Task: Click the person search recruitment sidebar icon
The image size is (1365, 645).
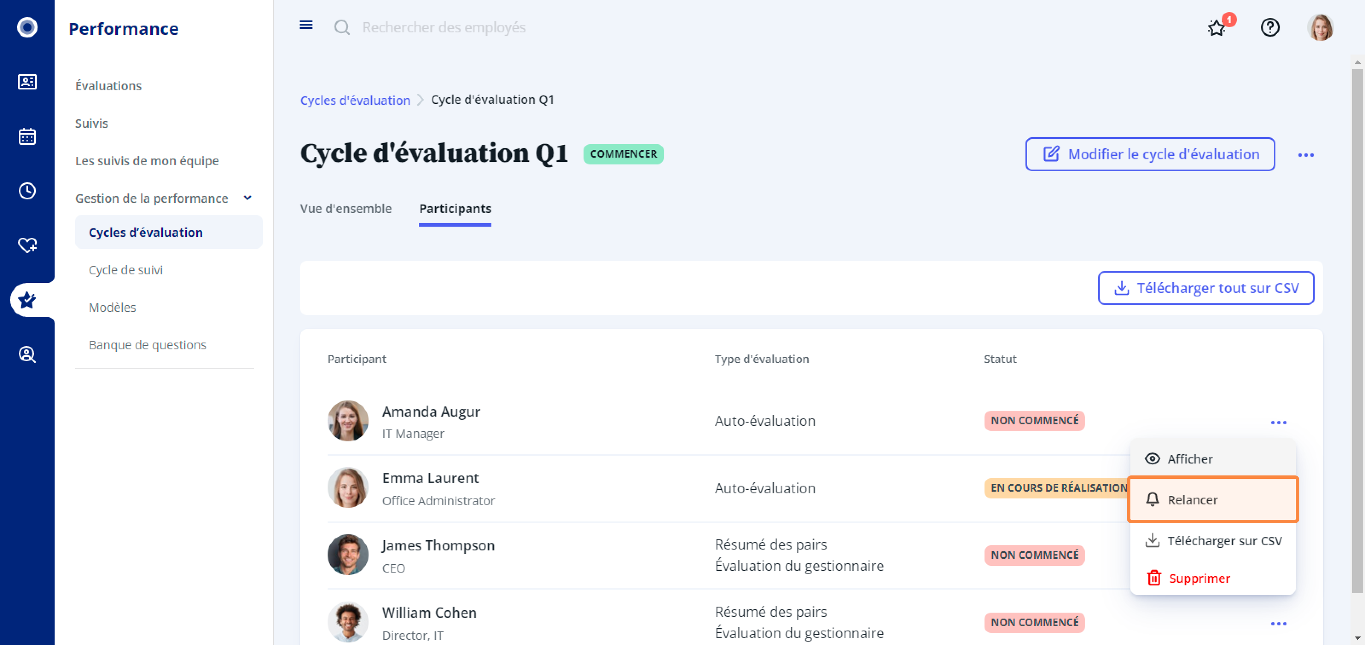Action: point(27,354)
